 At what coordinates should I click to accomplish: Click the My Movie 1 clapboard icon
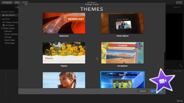[3, 15]
